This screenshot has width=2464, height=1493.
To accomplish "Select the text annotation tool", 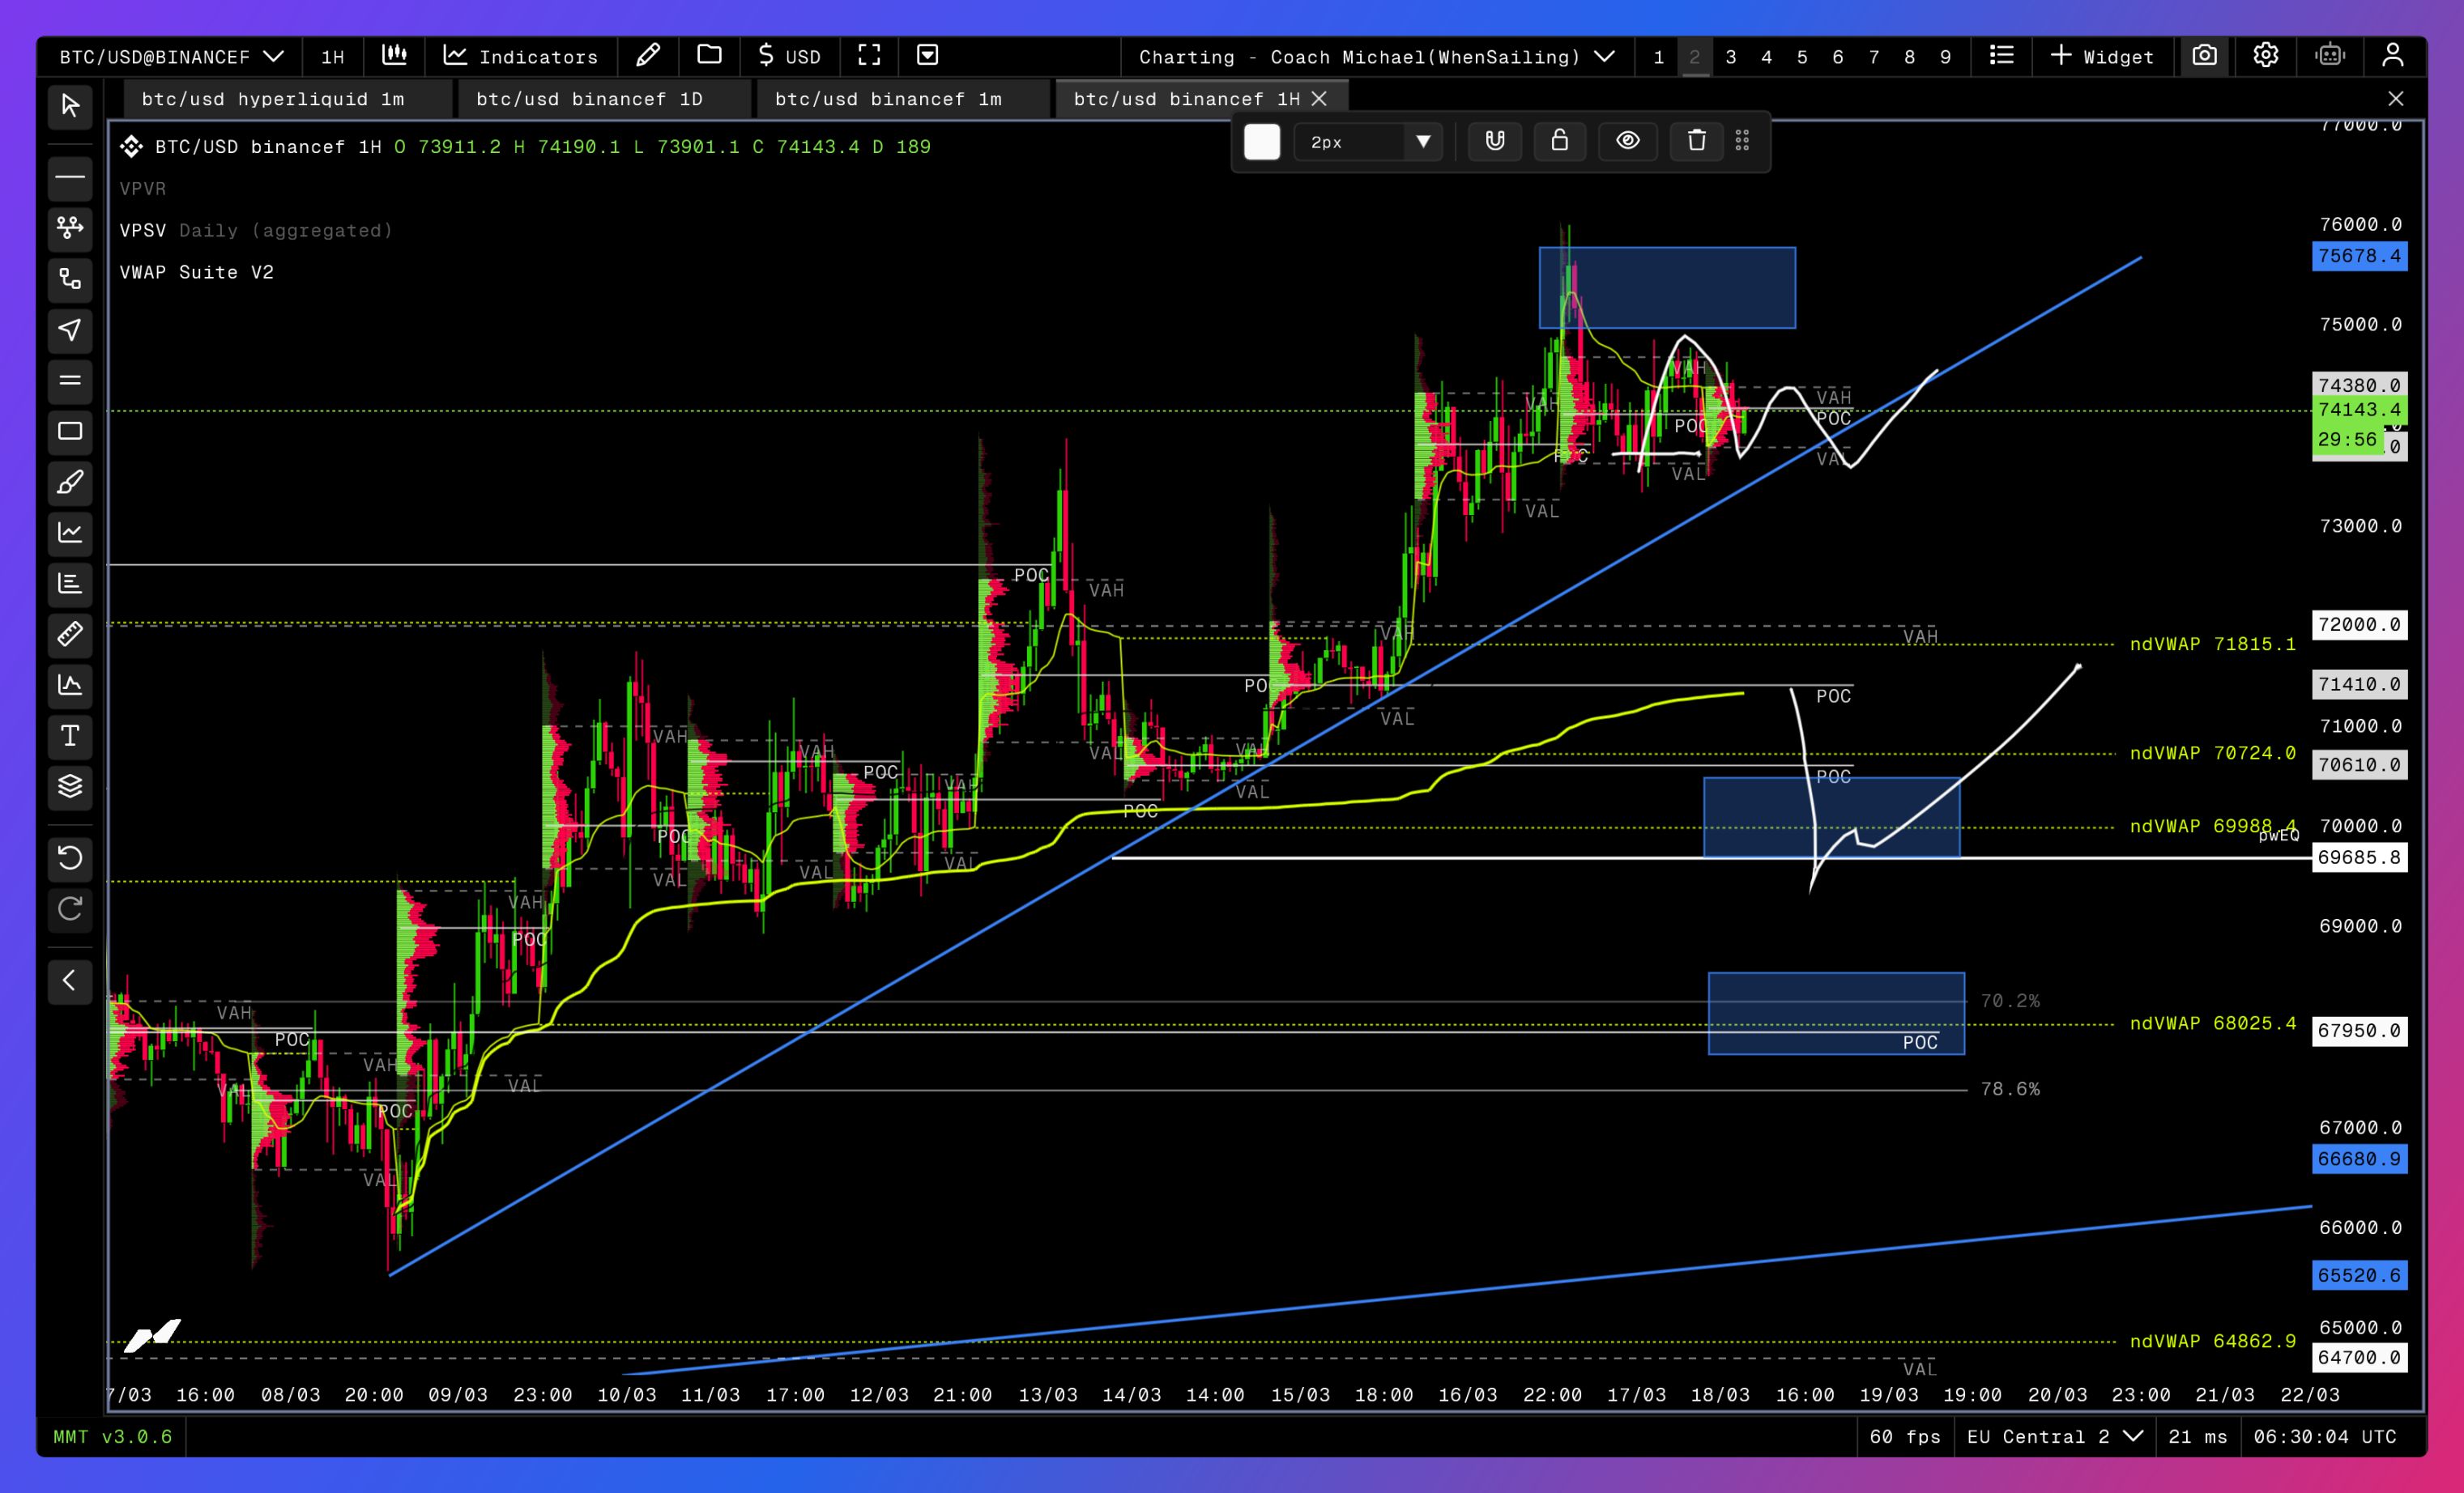I will [70, 737].
